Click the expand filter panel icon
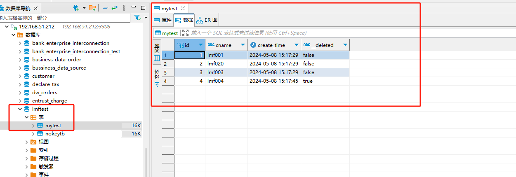Screen dimensions: 516x177 tap(185, 33)
